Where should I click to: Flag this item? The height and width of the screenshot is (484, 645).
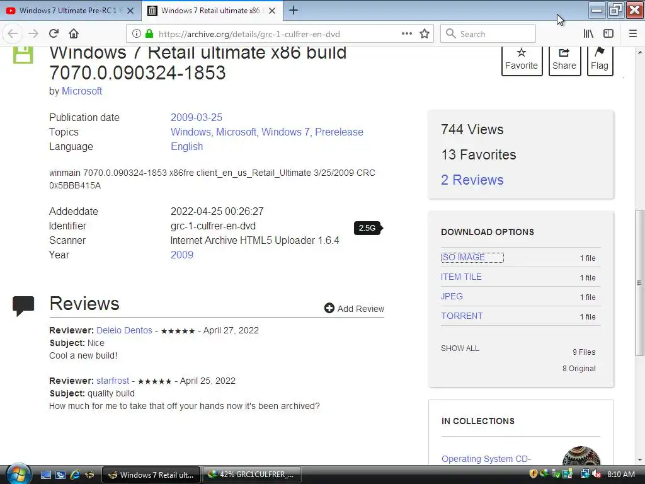[x=600, y=60]
